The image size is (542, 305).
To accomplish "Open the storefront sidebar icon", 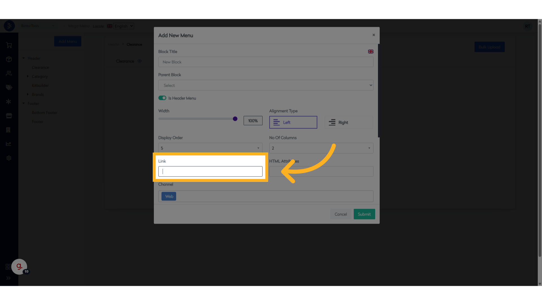I will (9, 116).
